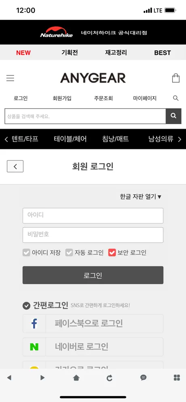Open the shopping bag cart icon

(176, 78)
